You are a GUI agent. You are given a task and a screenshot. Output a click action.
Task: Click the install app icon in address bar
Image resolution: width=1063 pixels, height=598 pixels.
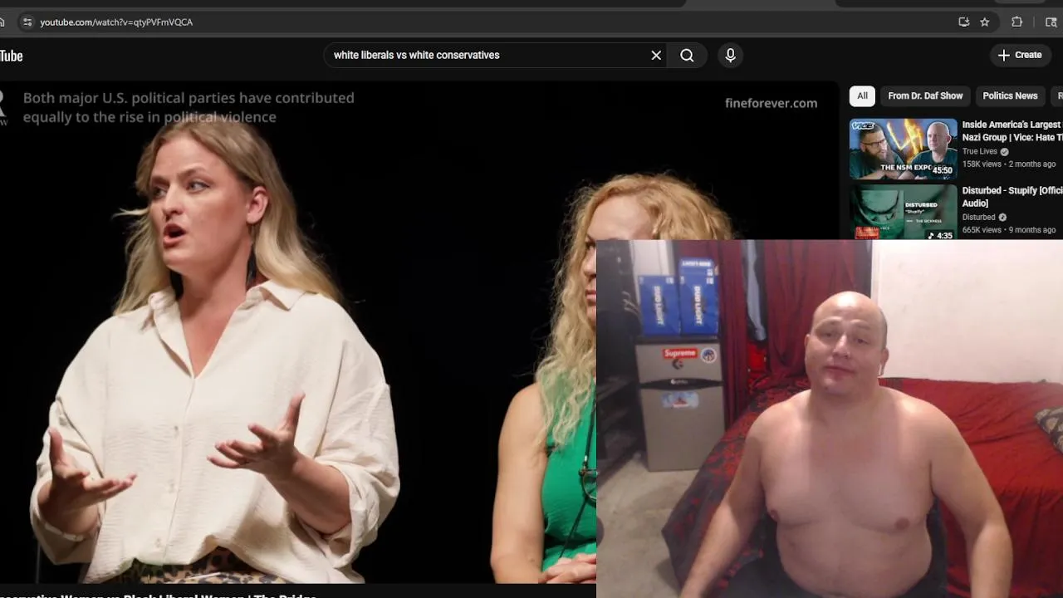point(963,22)
